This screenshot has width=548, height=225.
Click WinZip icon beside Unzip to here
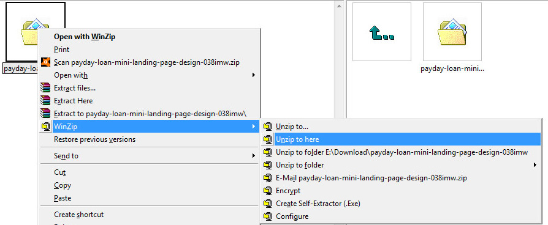[268, 139]
